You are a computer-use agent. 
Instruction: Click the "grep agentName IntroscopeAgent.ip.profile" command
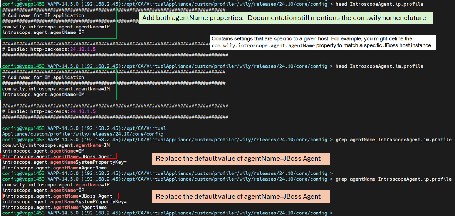[x=393, y=179]
